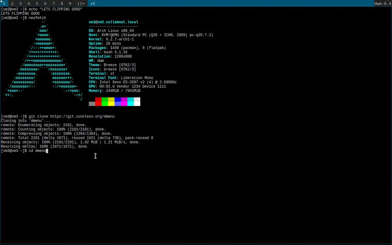Click the 'Icons: breeze [GTK2/3]' line
The height and width of the screenshot is (245, 392).
112,69
